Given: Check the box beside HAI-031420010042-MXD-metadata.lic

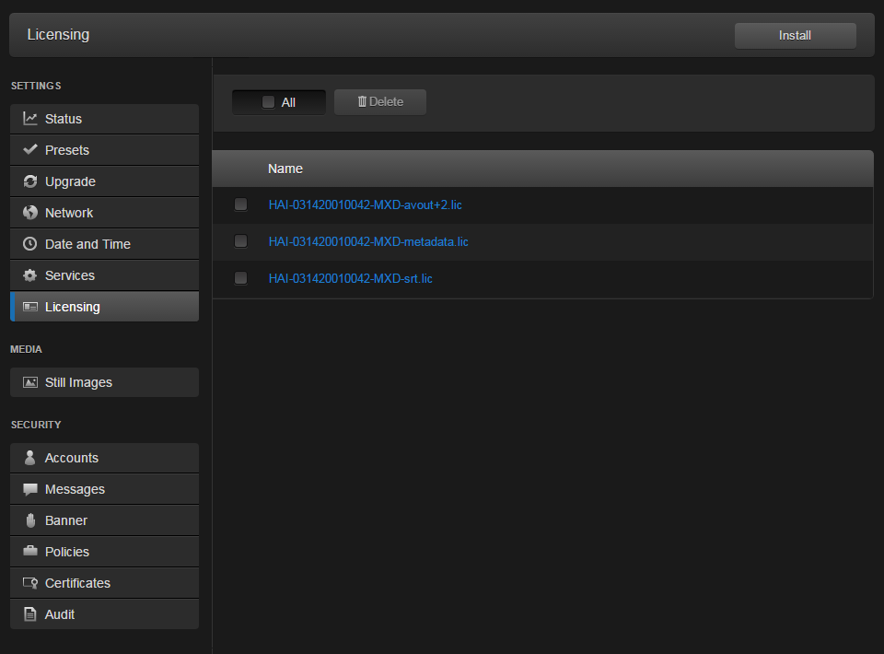Looking at the screenshot, I should [x=240, y=240].
